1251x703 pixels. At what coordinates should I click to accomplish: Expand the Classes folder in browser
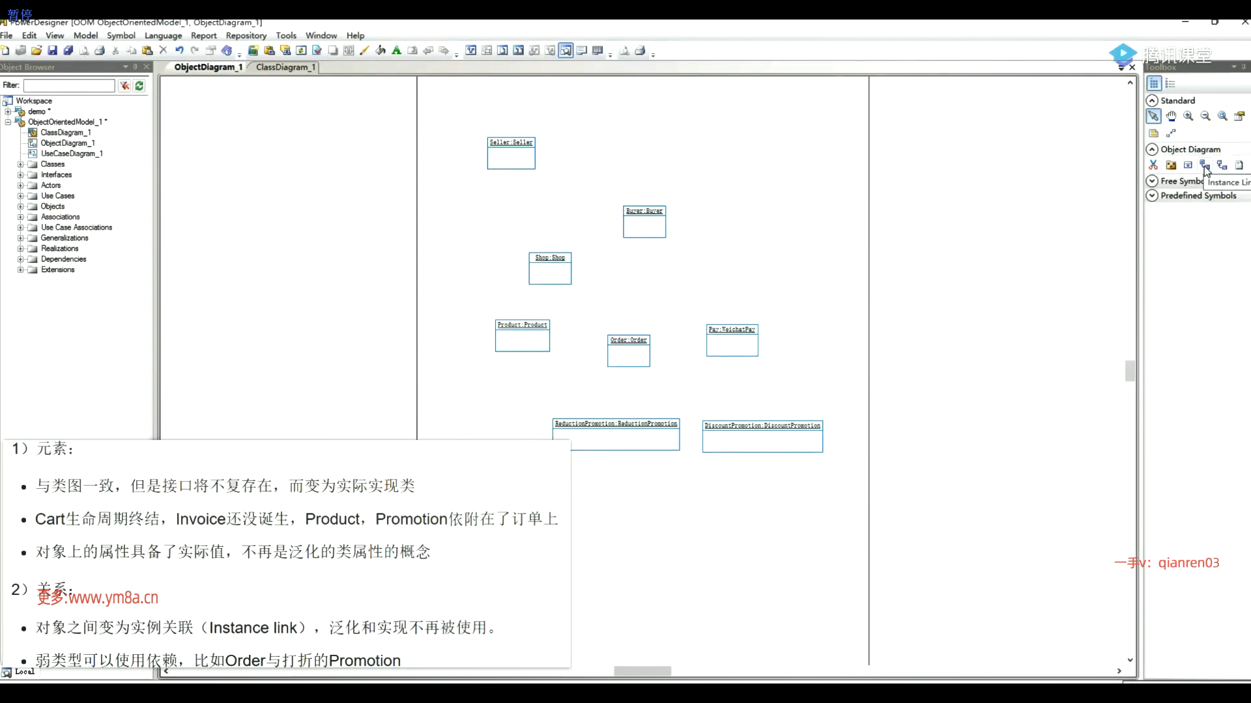coord(20,164)
